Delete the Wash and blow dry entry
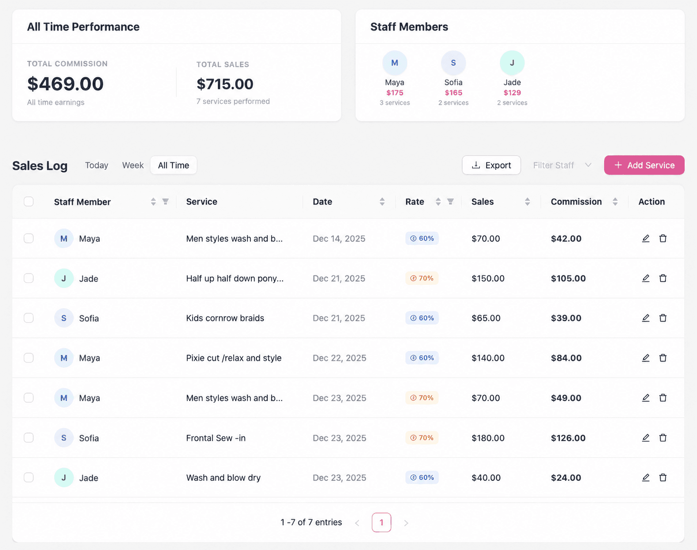The image size is (697, 550). [663, 477]
